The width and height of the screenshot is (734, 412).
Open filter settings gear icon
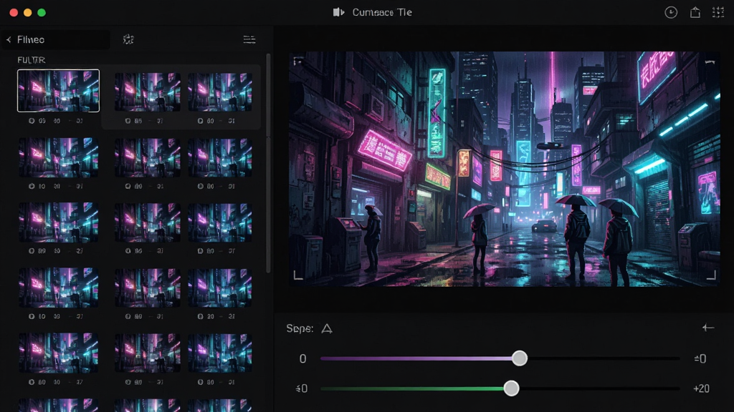click(x=128, y=39)
